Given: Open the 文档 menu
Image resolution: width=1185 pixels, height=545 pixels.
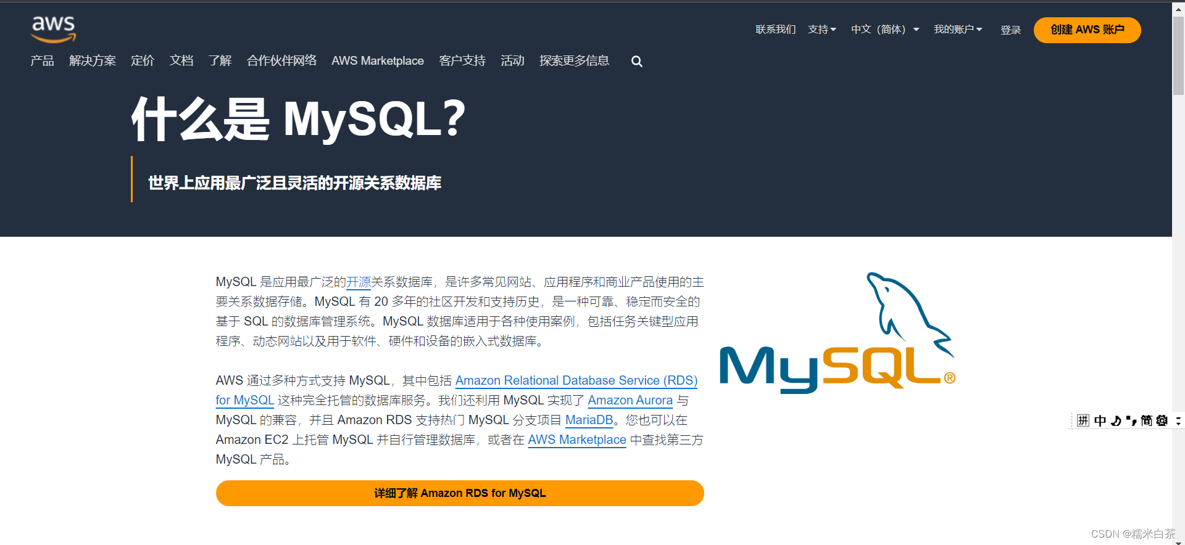Looking at the screenshot, I should coord(181,60).
